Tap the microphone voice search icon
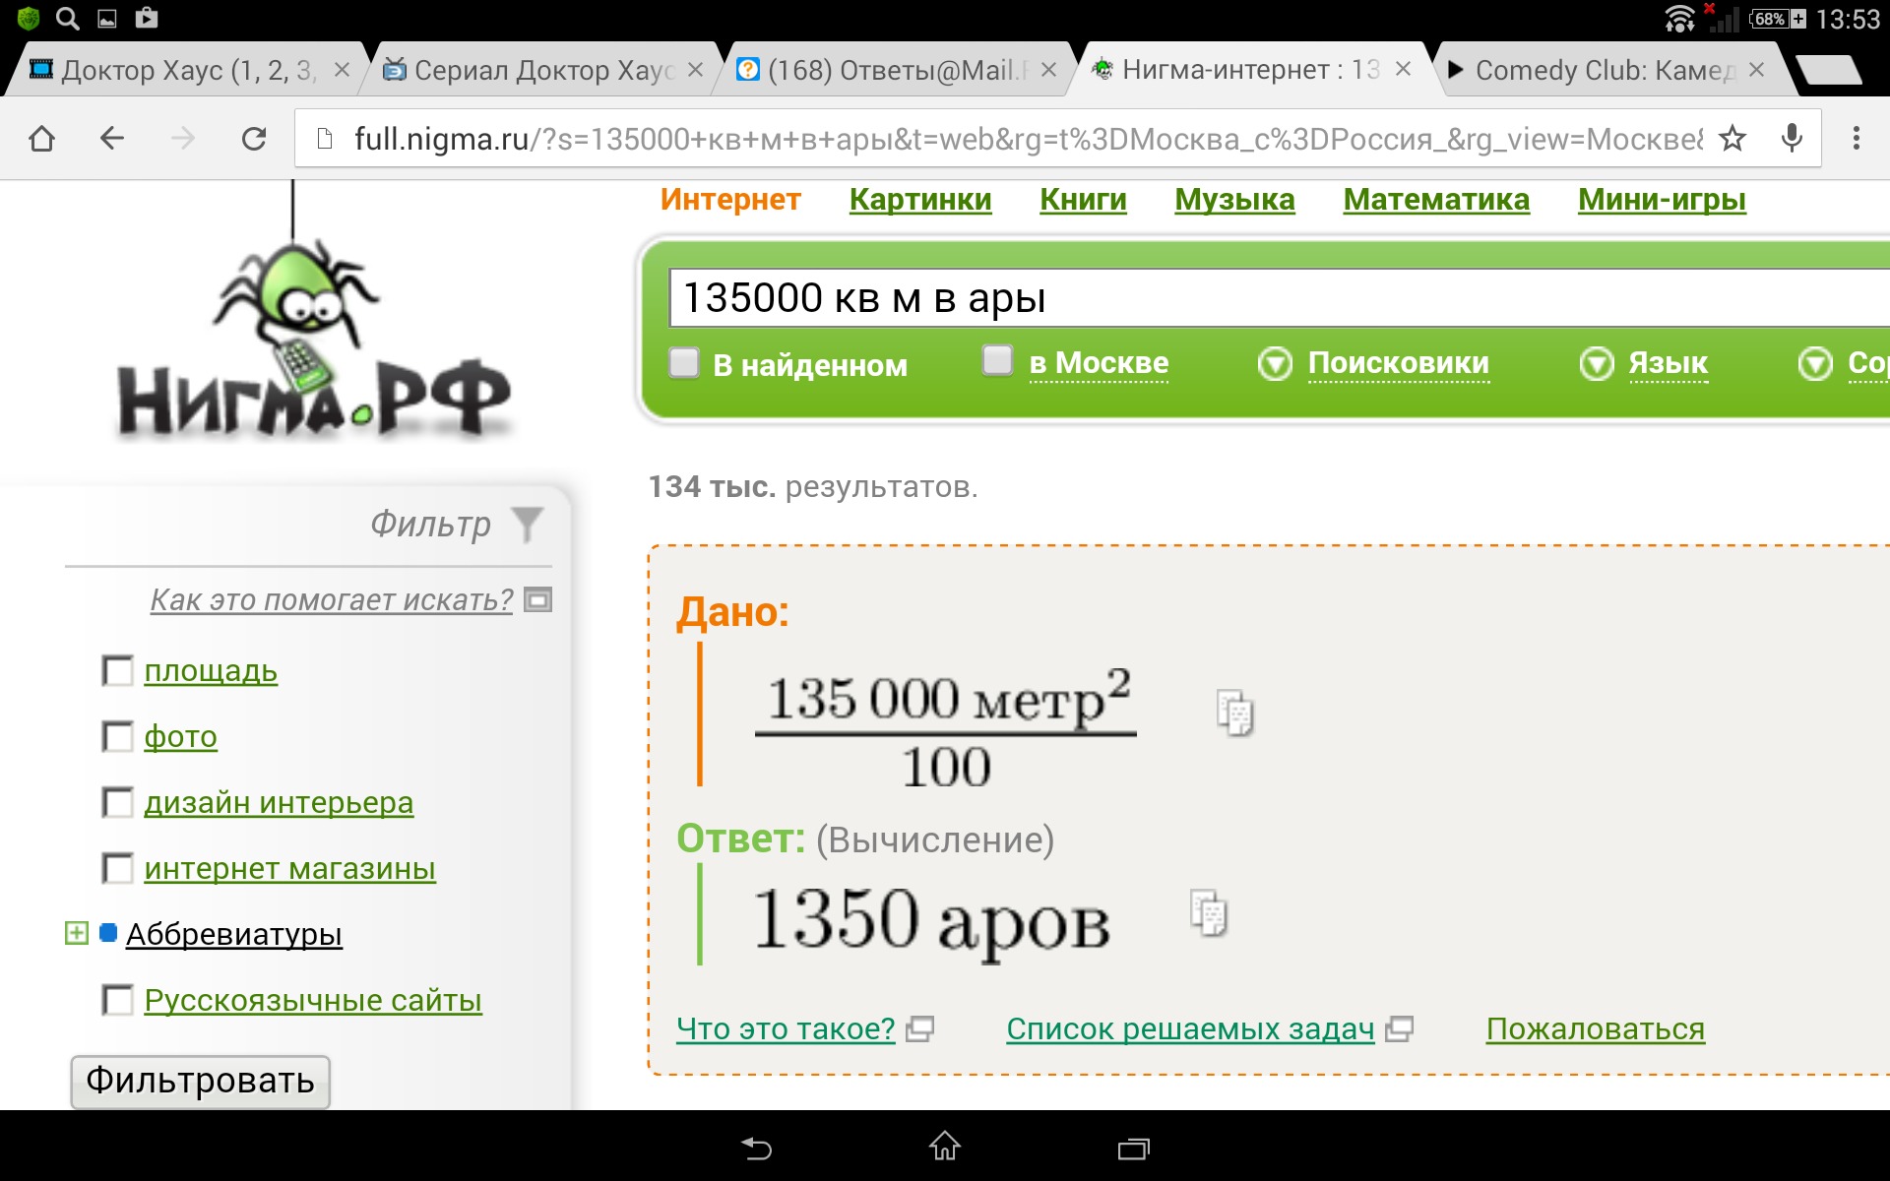 [x=1792, y=139]
